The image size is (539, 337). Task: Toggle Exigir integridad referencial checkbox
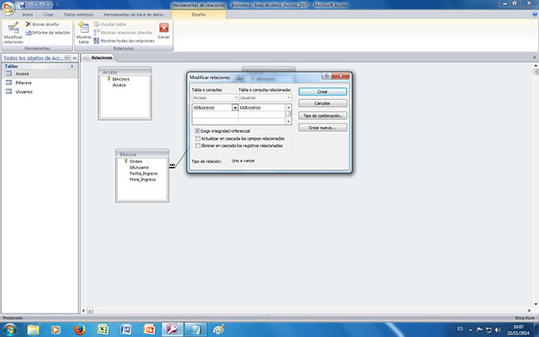coord(197,131)
